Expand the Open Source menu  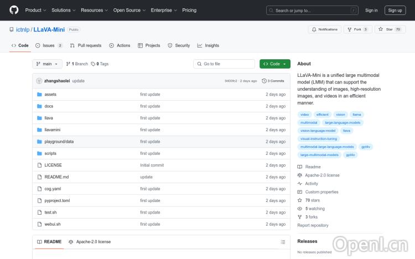point(129,10)
